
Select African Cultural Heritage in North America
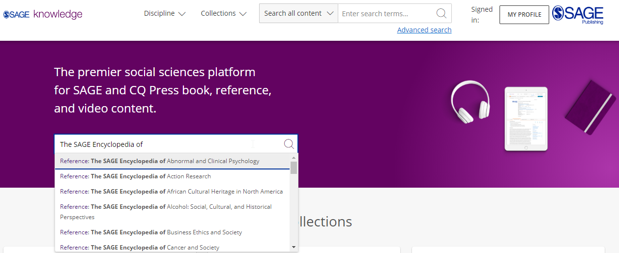point(172,192)
